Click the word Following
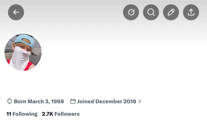 25,114
